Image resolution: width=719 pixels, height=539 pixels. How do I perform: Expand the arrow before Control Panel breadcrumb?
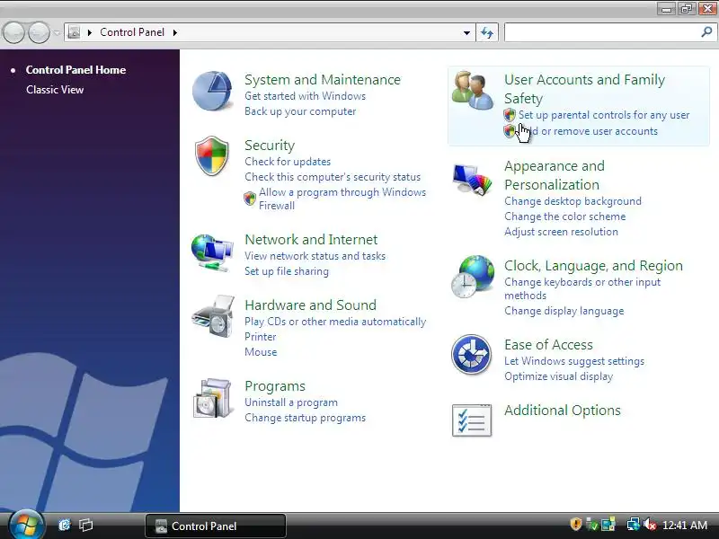click(x=90, y=32)
